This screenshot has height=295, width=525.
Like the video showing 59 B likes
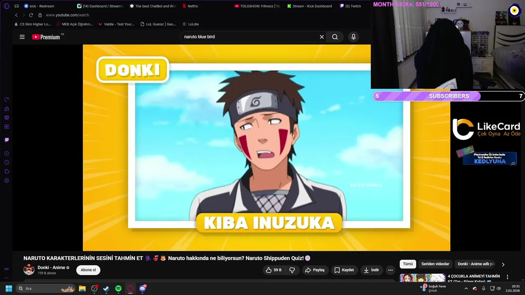click(274, 270)
